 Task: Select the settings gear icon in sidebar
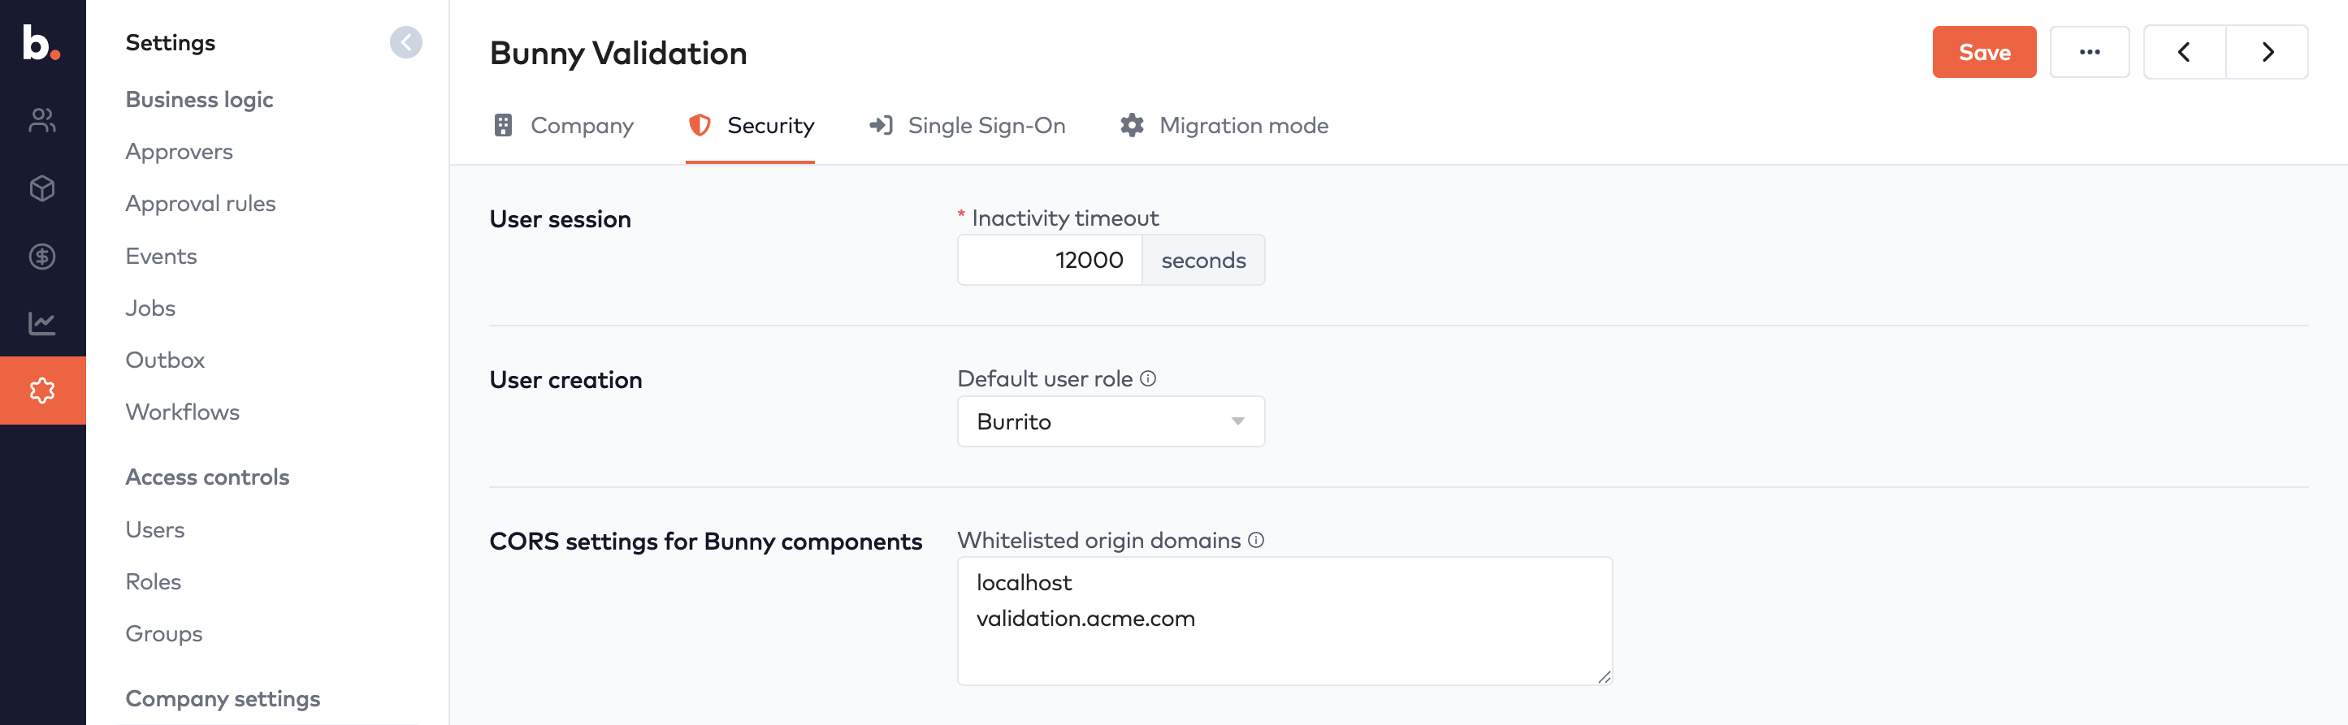(x=42, y=391)
